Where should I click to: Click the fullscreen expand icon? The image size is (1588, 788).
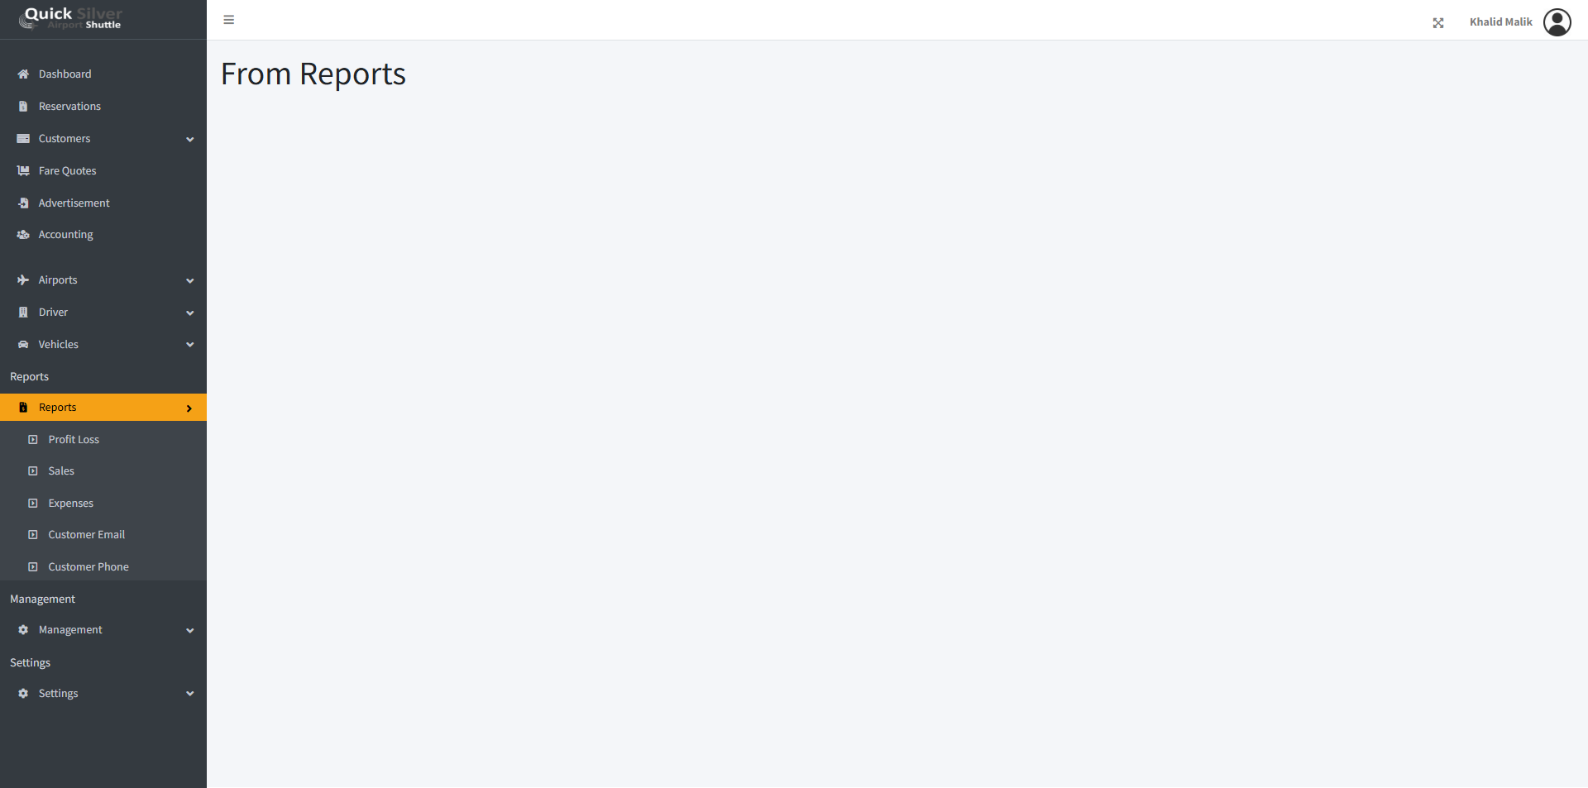click(1438, 23)
